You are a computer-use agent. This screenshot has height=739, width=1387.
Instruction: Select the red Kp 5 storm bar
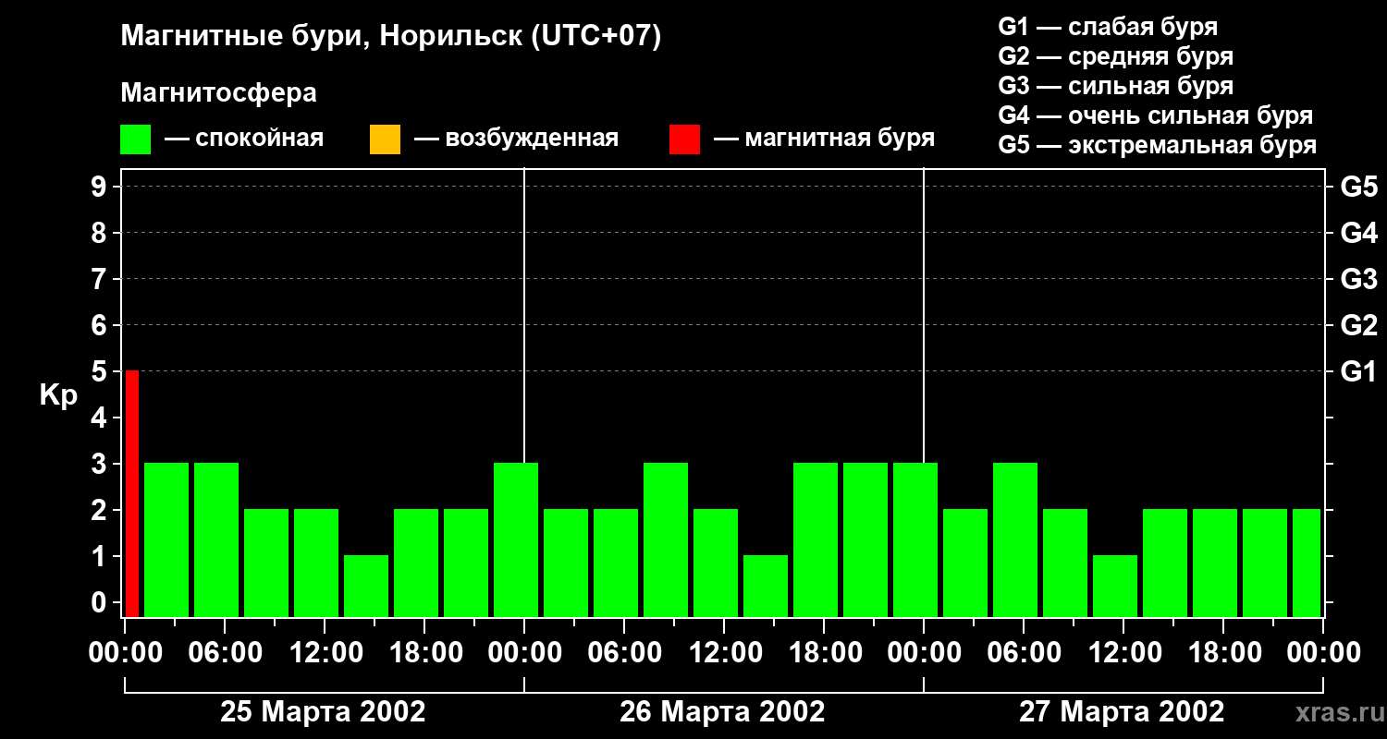coord(132,493)
